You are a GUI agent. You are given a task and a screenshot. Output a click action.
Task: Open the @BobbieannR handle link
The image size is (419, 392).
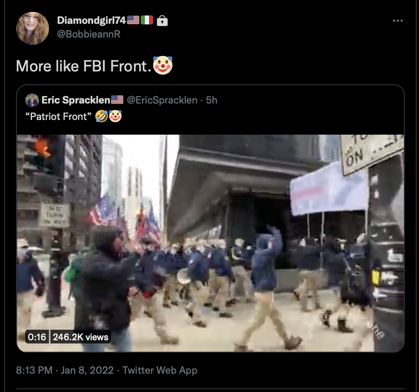click(x=89, y=34)
